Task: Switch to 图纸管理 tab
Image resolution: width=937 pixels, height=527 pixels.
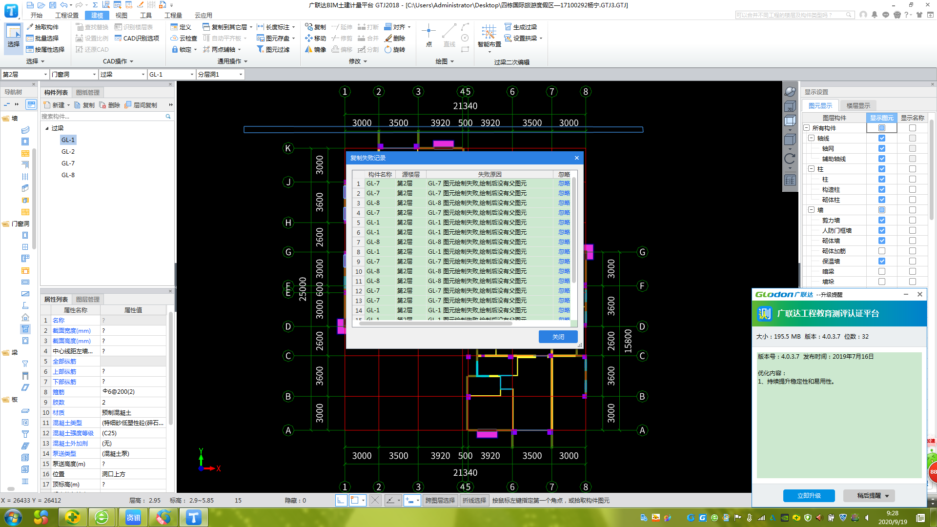Action: (x=88, y=92)
